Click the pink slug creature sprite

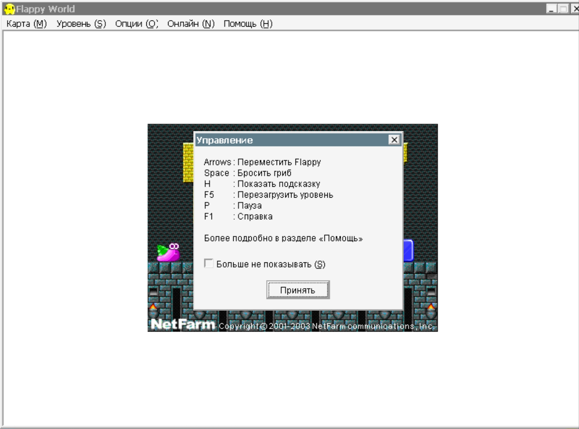pos(168,252)
